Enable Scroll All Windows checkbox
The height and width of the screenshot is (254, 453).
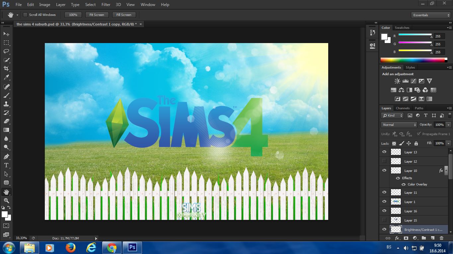point(25,15)
